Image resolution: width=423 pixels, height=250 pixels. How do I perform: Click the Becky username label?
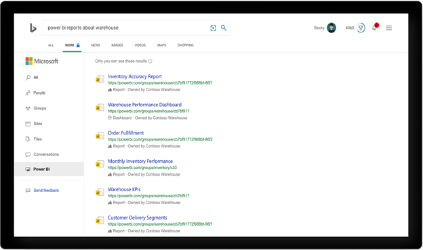coord(319,28)
